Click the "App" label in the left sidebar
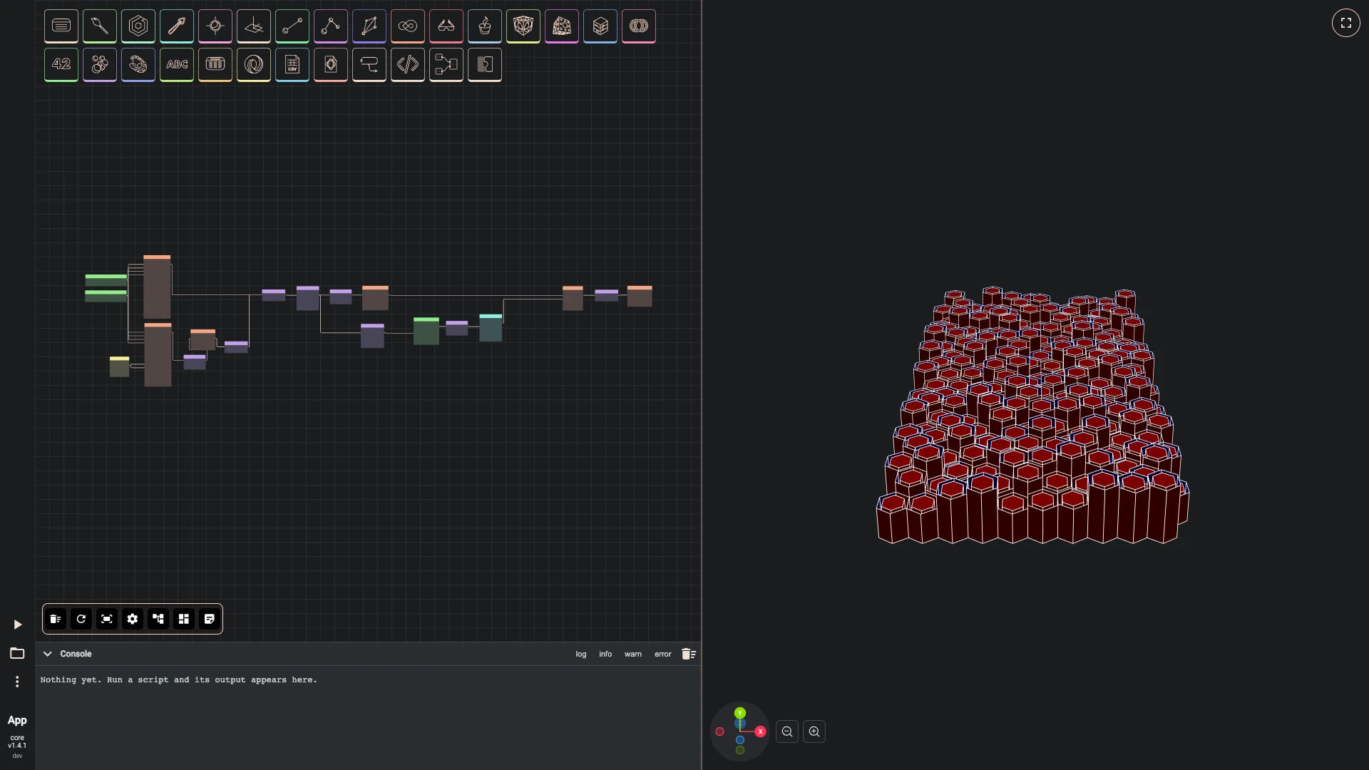Image resolution: width=1369 pixels, height=770 pixels. (17, 721)
